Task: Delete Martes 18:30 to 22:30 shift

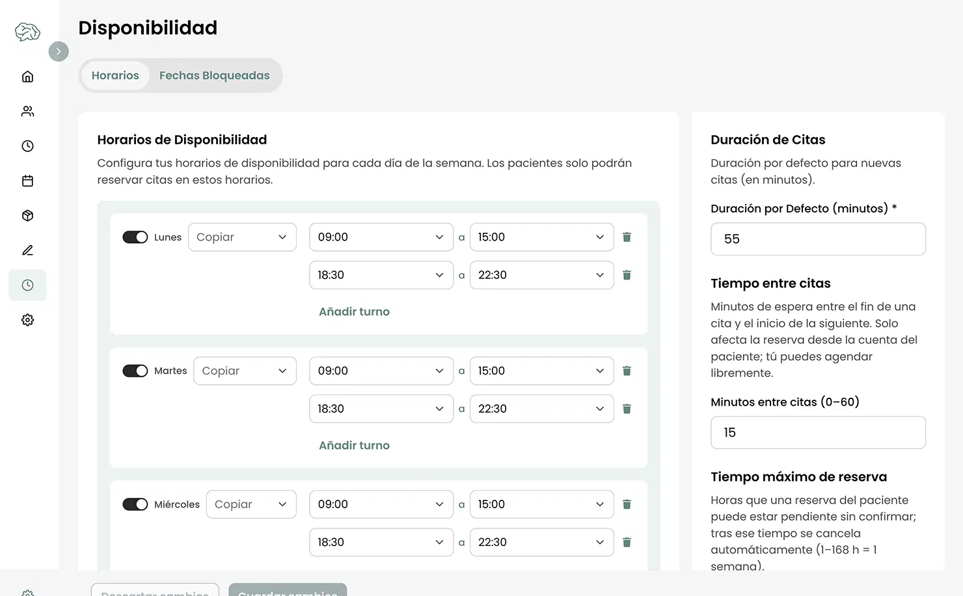Action: (627, 409)
